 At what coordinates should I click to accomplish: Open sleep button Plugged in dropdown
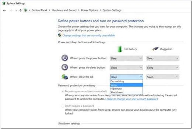click(x=163, y=68)
